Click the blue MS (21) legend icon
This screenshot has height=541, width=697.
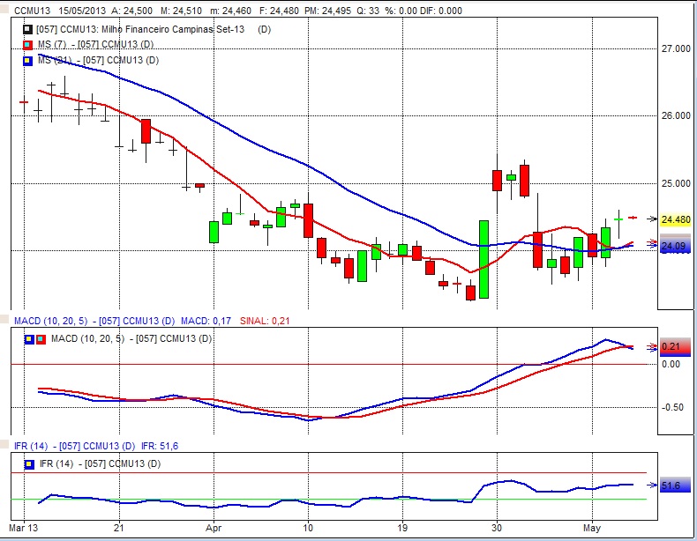coord(29,59)
